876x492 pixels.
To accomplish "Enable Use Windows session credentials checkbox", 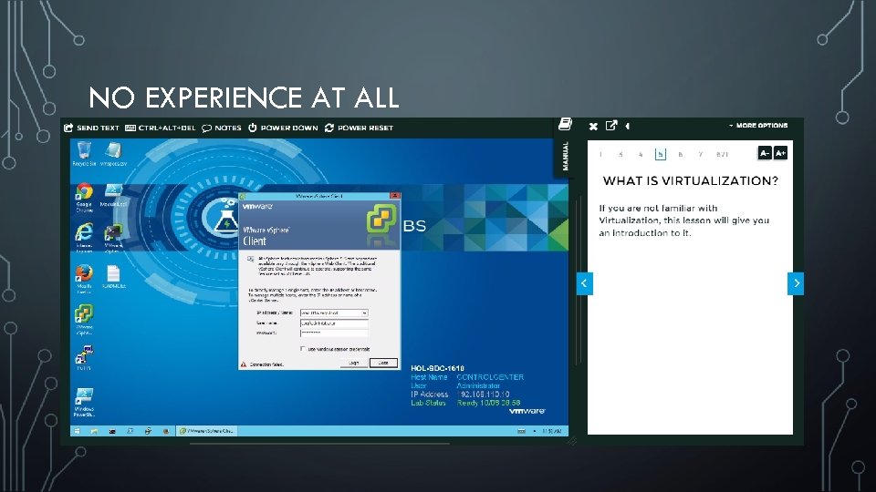I will [x=303, y=349].
